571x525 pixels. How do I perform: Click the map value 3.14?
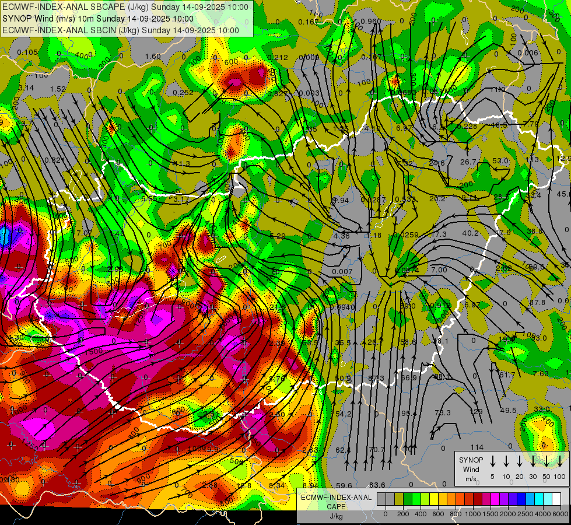pos(26,88)
